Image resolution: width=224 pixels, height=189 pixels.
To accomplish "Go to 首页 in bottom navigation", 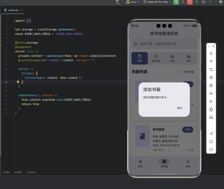I will (x=140, y=164).
